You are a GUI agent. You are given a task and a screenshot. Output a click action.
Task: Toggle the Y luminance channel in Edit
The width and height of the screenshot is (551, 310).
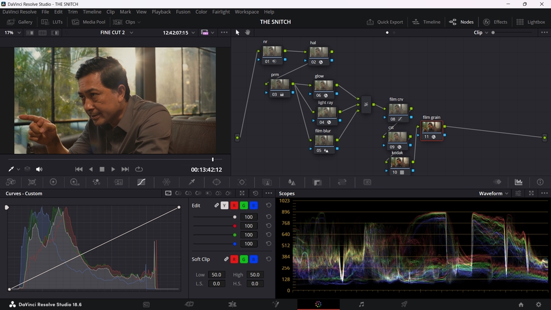pos(224,206)
